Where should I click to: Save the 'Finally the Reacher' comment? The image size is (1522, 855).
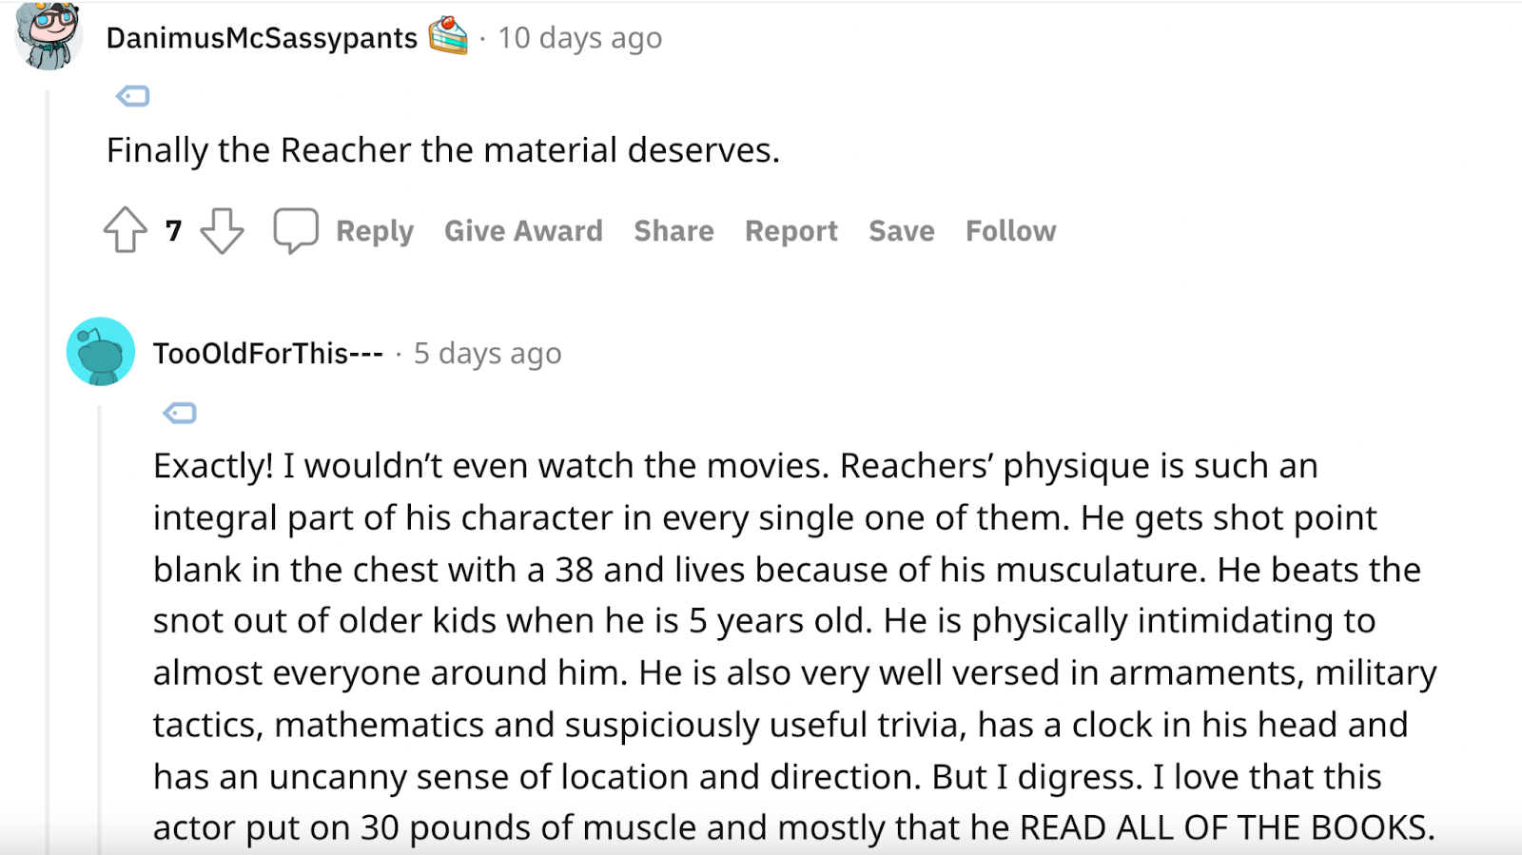click(901, 231)
